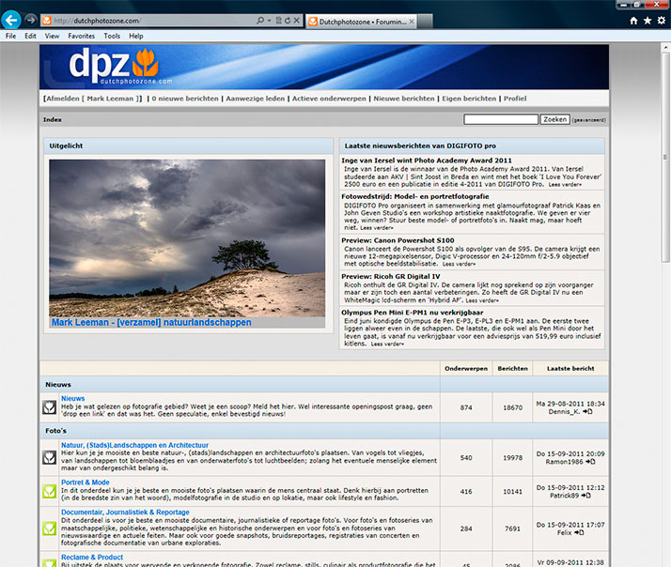Open Fotowedstrijd Model- en portretfotografie headline
Image resolution: width=671 pixels, height=567 pixels.
(415, 196)
